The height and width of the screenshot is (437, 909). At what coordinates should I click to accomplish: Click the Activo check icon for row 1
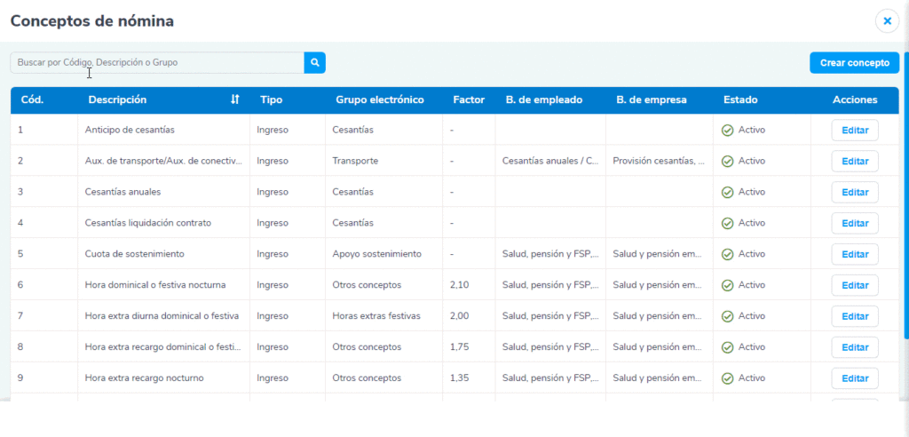click(x=727, y=131)
